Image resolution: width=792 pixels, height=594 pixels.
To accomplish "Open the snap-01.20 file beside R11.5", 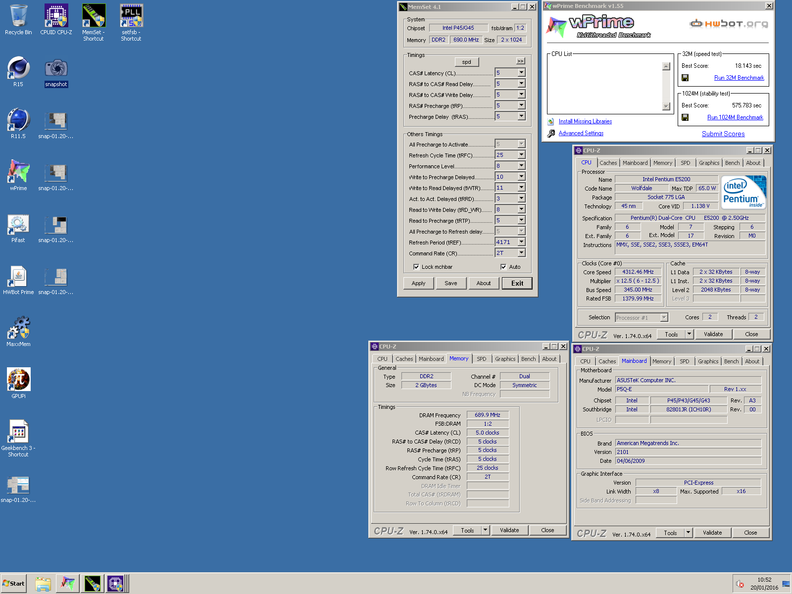I will tap(56, 124).
